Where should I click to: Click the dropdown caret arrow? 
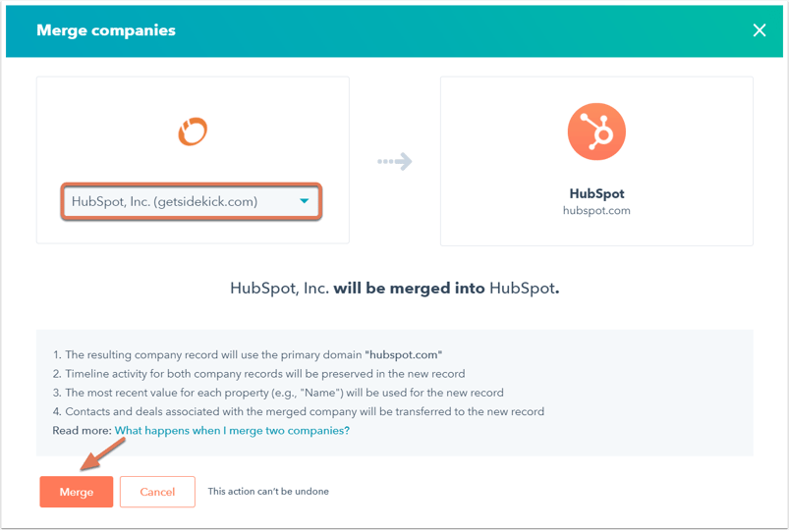coord(304,201)
